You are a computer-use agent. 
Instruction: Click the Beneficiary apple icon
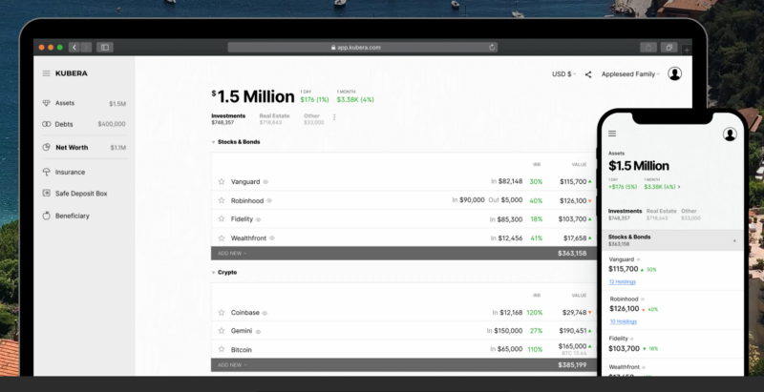tap(46, 216)
